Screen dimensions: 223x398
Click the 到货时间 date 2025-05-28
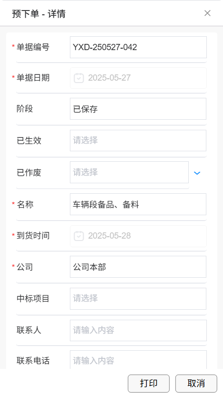[109, 236]
